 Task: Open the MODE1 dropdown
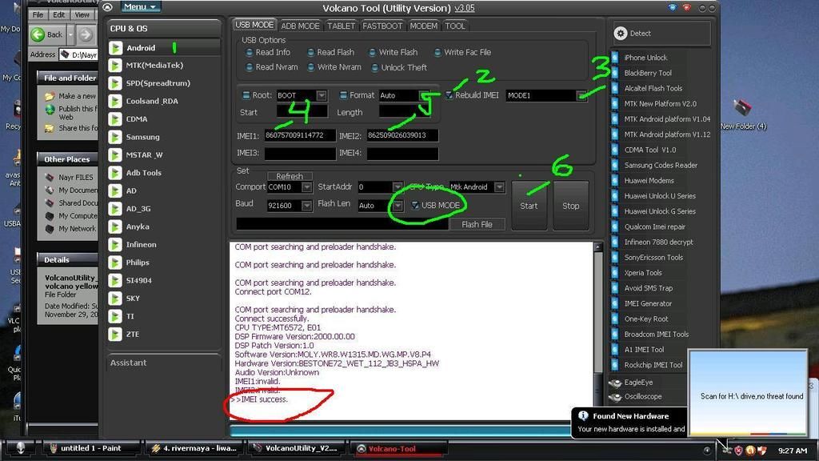coord(581,96)
